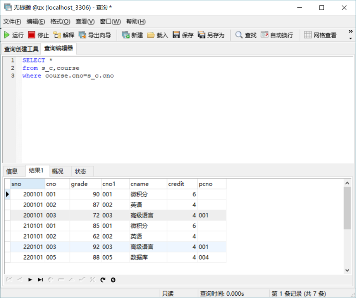
Task: Click 查询时间 in status bar
Action: coord(222,294)
